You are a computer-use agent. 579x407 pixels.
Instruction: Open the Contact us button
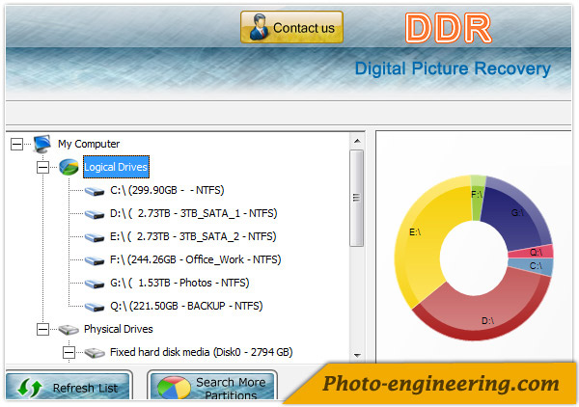(291, 27)
